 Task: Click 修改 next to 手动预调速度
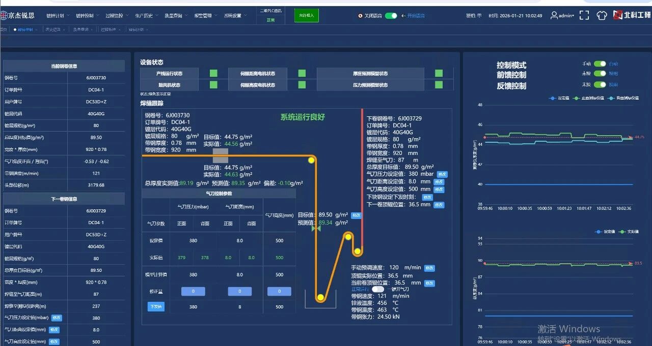coord(429,268)
